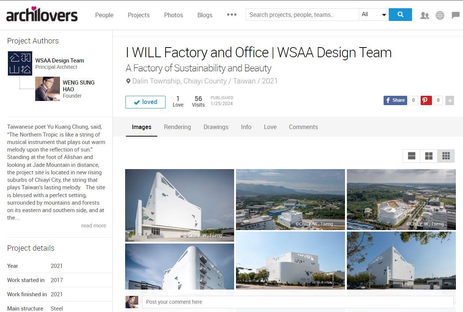Viewport: 463px width, 312px height.
Task: Open WSAA Design Team profile
Action: 60,61
